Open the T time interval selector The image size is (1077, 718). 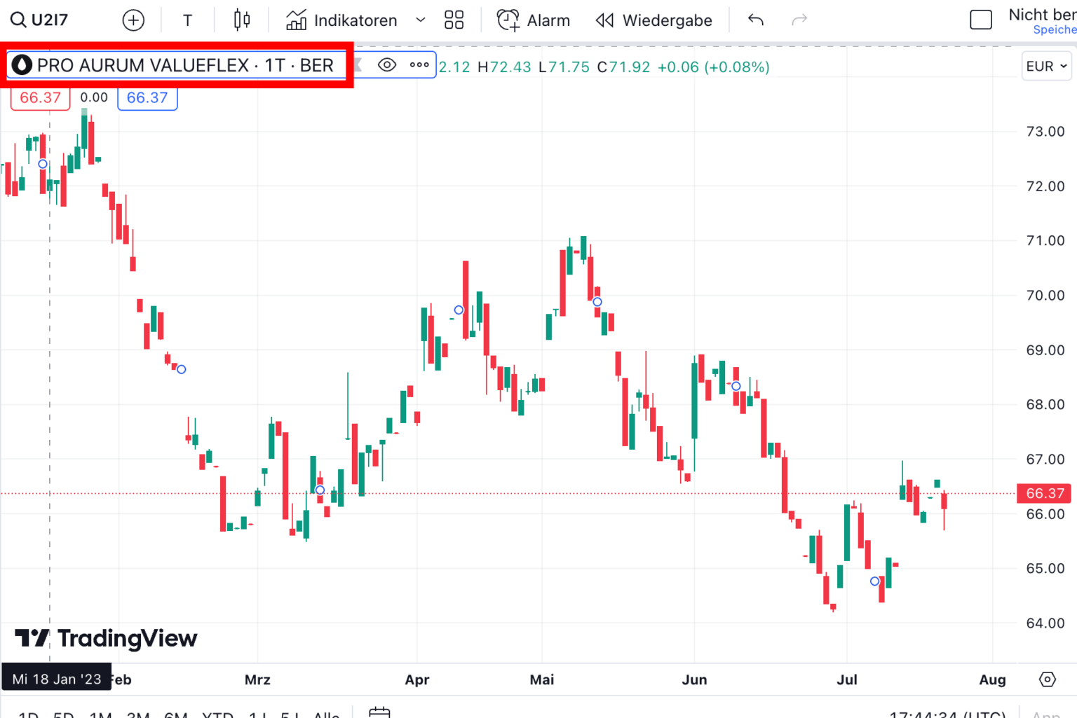point(187,20)
